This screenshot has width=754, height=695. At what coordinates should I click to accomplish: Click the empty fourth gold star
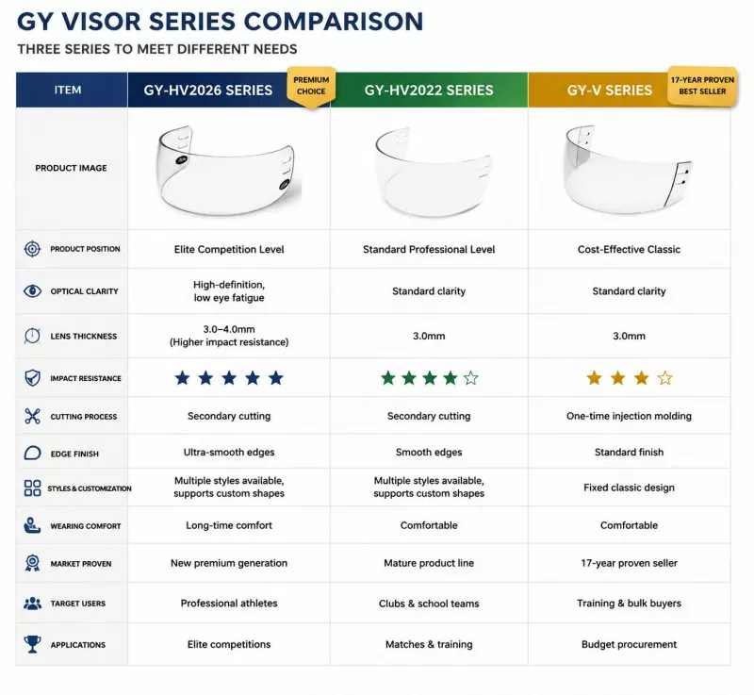coord(665,378)
